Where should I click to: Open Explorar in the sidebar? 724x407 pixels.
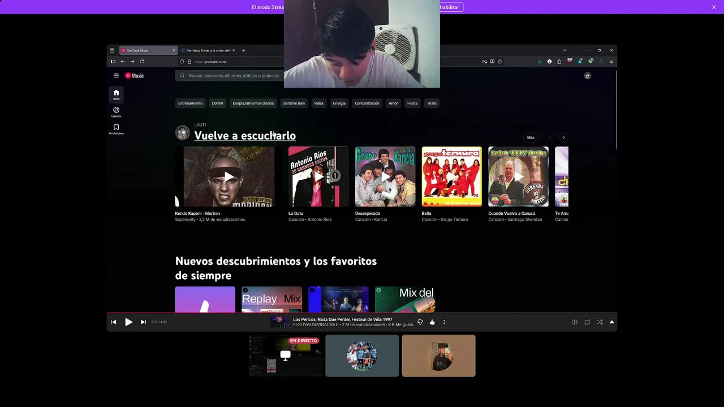(x=116, y=112)
